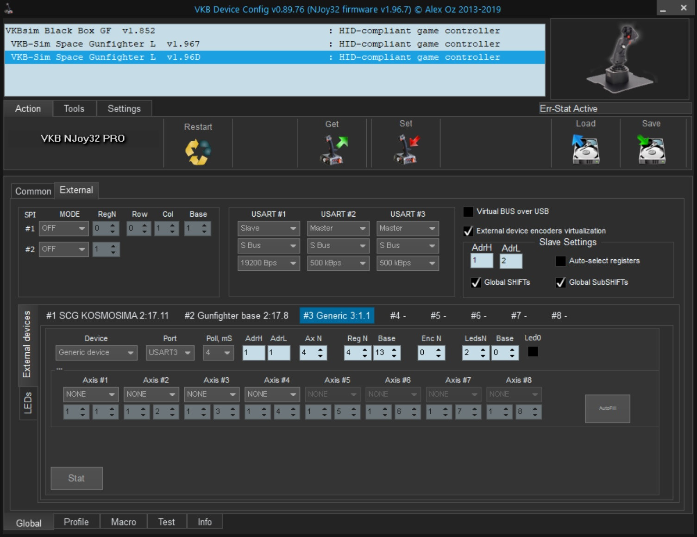Uncheck Global SubSHIFTs option
This screenshot has height=537, width=697.
tap(560, 282)
